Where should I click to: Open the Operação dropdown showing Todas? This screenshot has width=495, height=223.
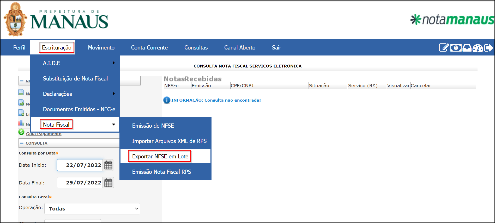pyautogui.click(x=92, y=209)
